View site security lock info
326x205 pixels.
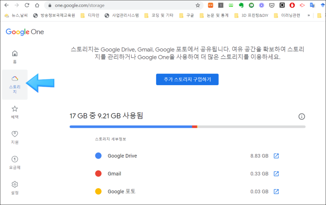tap(50, 5)
